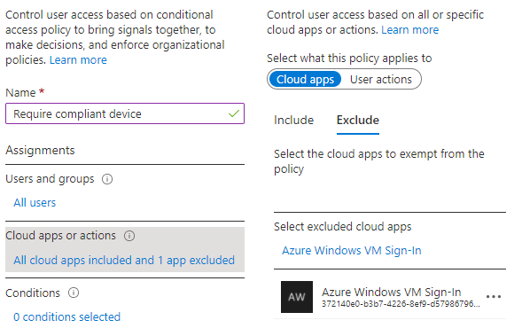The height and width of the screenshot is (328, 522).
Task: Open the Exclude tab
Action: pyautogui.click(x=357, y=121)
